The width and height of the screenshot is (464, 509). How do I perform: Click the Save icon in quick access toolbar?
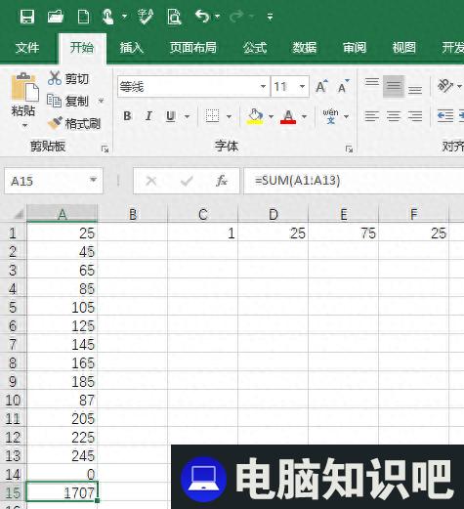click(27, 17)
